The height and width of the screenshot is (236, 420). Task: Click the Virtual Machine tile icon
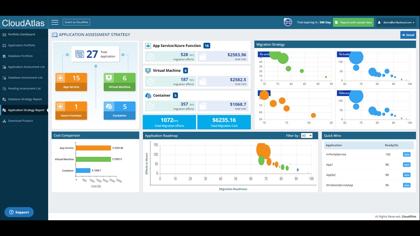pos(109,78)
